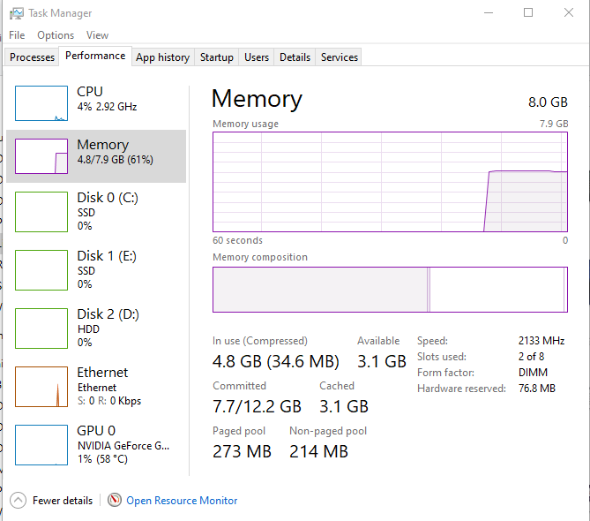Click the Task Manager title bar icon
The height and width of the screenshot is (521, 590).
[16, 13]
